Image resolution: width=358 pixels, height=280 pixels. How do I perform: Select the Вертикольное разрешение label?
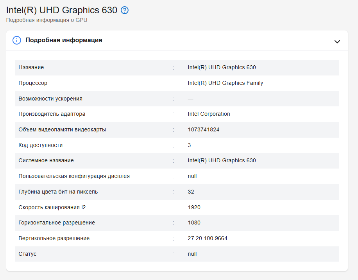tap(54, 238)
